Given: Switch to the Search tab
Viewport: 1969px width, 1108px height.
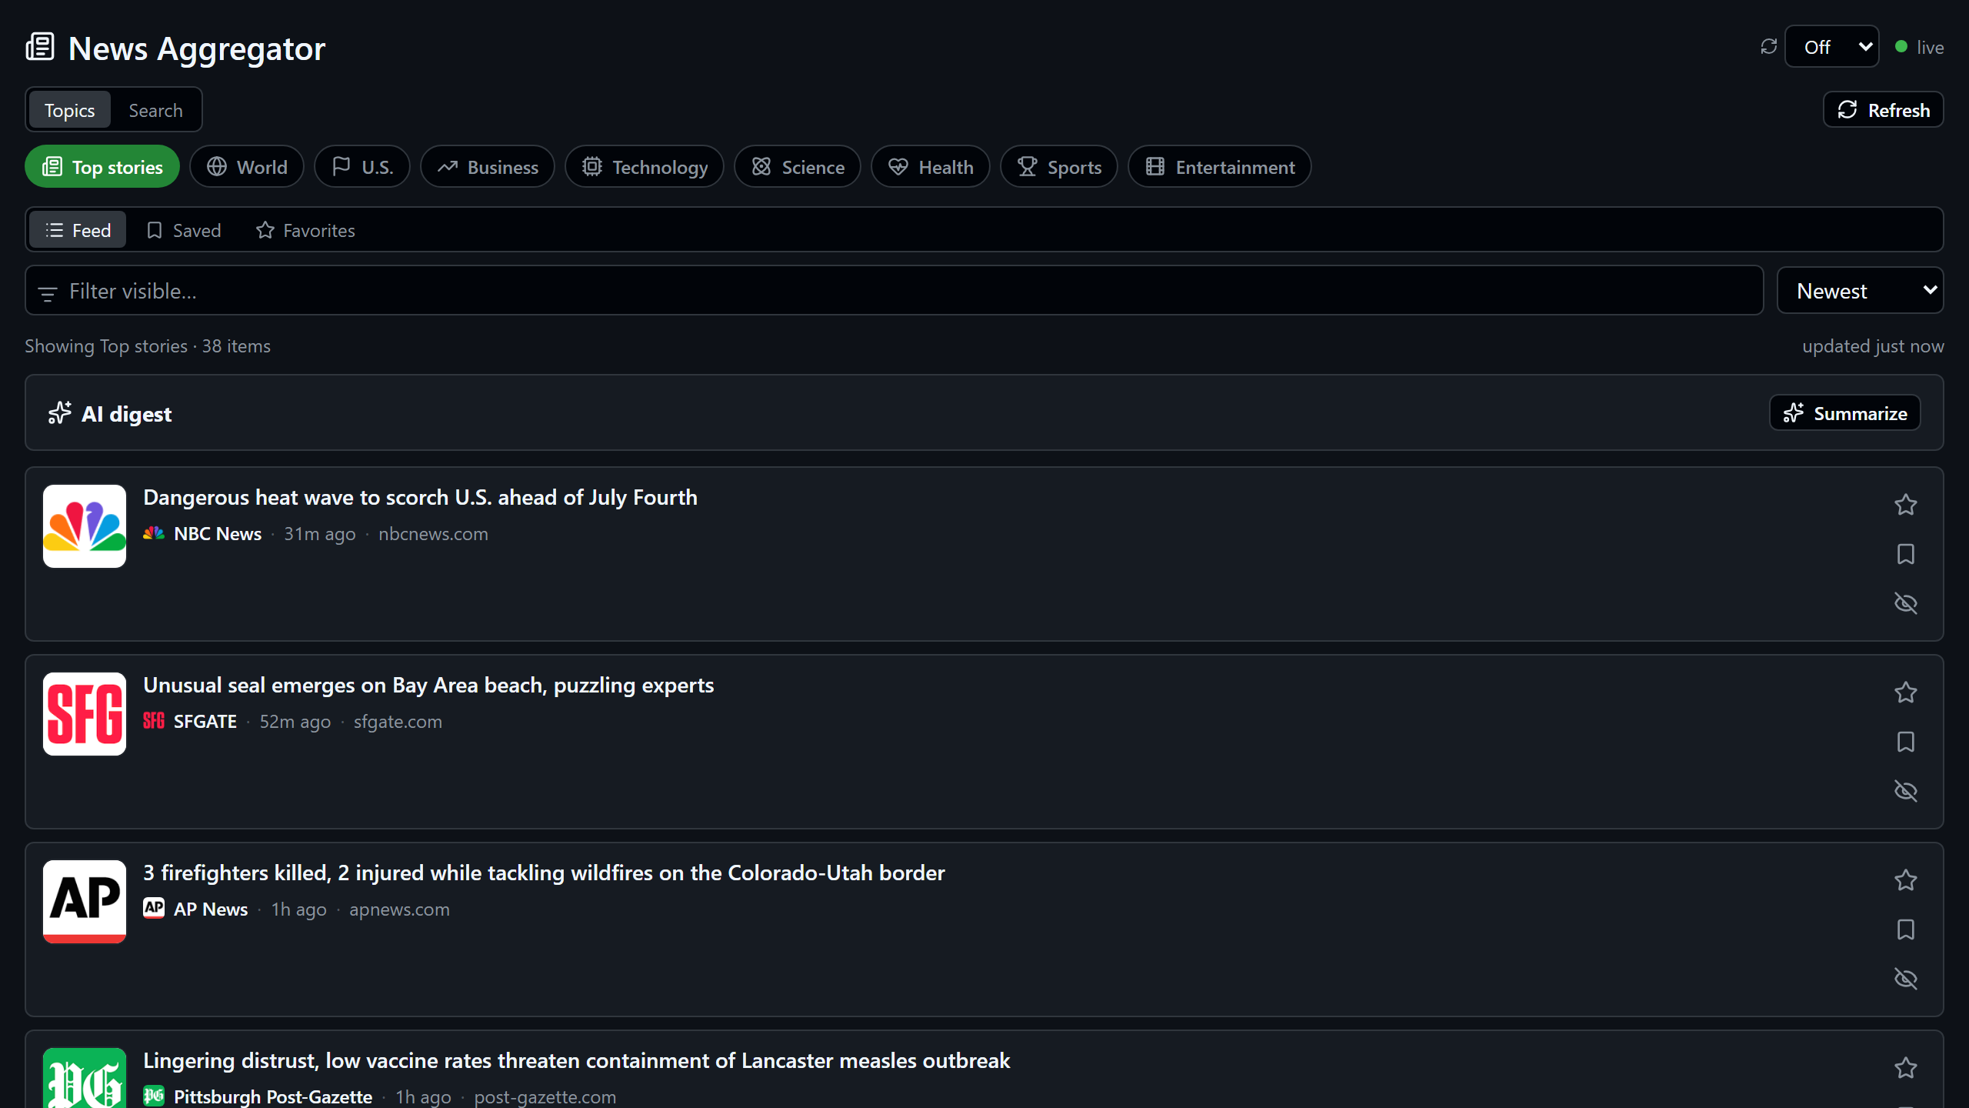Looking at the screenshot, I should click(x=155, y=110).
